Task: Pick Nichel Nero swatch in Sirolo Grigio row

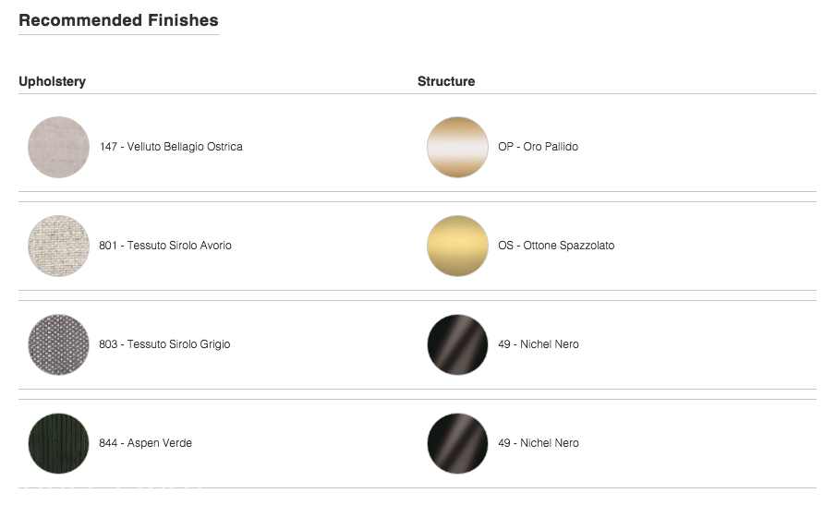Action: pos(457,344)
